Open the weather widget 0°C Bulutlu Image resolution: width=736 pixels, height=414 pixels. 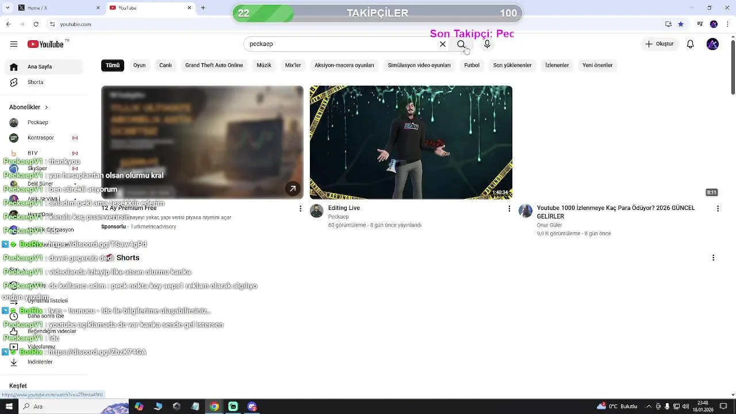pyautogui.click(x=618, y=407)
